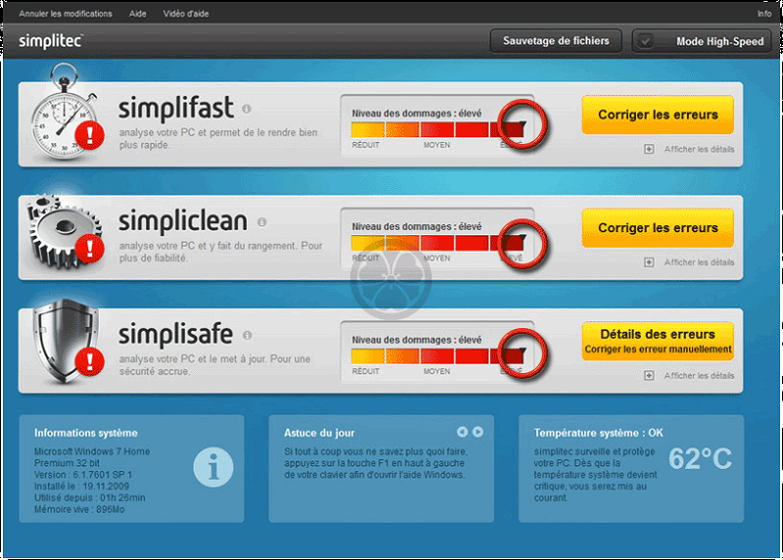Click Sauvegarde de fichiers button
The height and width of the screenshot is (560, 783).
pos(556,41)
